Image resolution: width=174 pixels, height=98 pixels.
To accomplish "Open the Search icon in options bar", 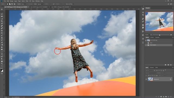I will 169,4.
